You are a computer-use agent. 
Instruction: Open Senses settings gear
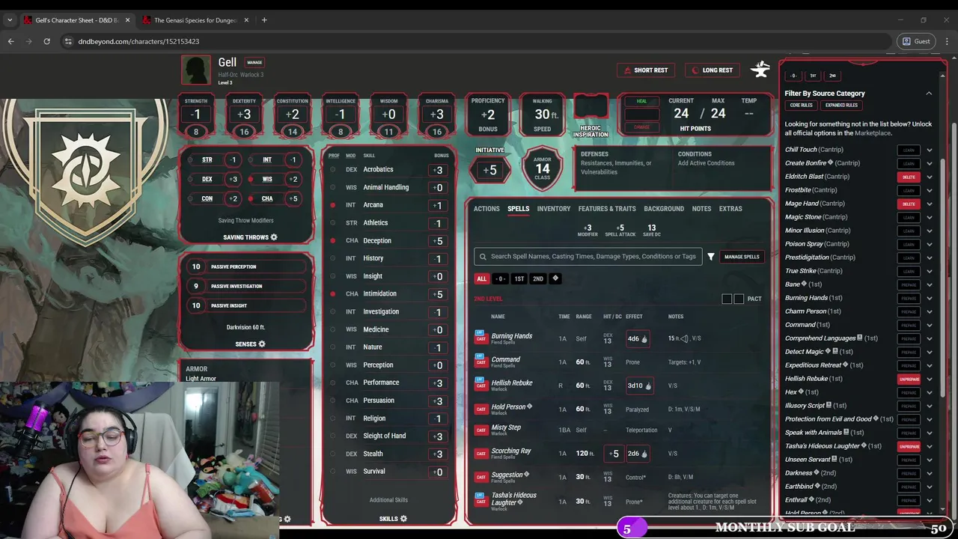pos(261,344)
